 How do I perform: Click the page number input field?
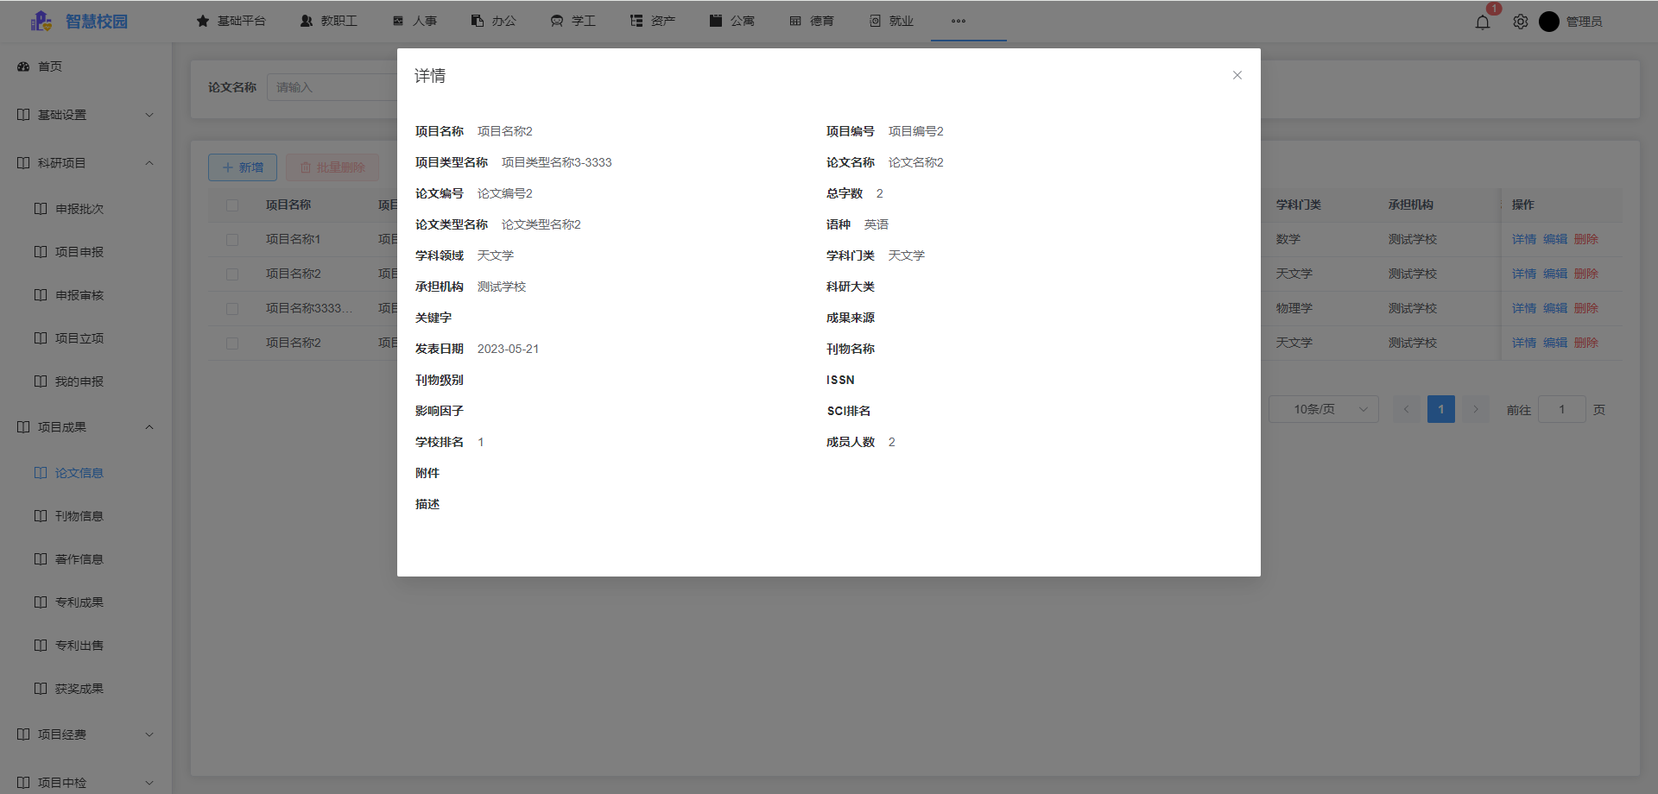(x=1561, y=409)
